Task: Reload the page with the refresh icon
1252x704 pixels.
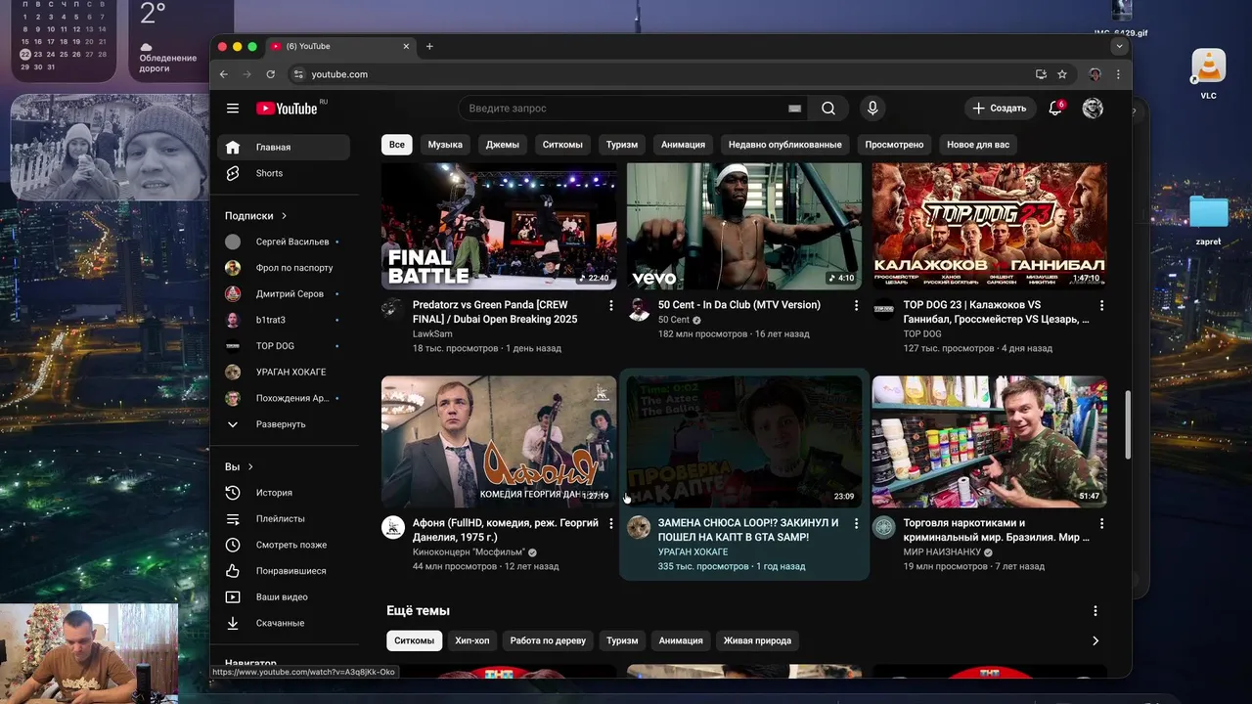Action: point(271,74)
